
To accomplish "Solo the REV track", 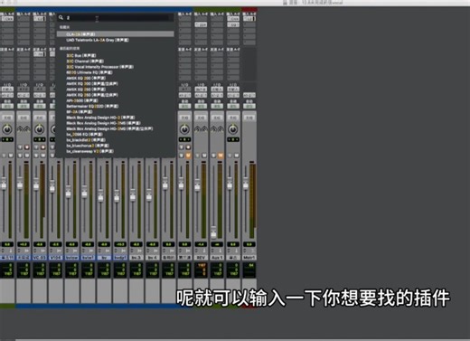I will click(x=198, y=156).
